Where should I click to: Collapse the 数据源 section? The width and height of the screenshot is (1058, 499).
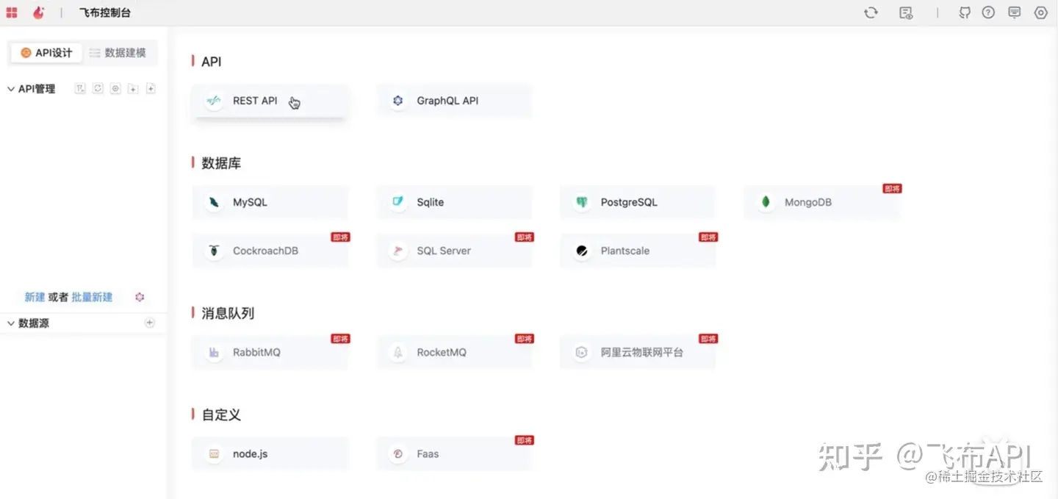[x=11, y=323]
